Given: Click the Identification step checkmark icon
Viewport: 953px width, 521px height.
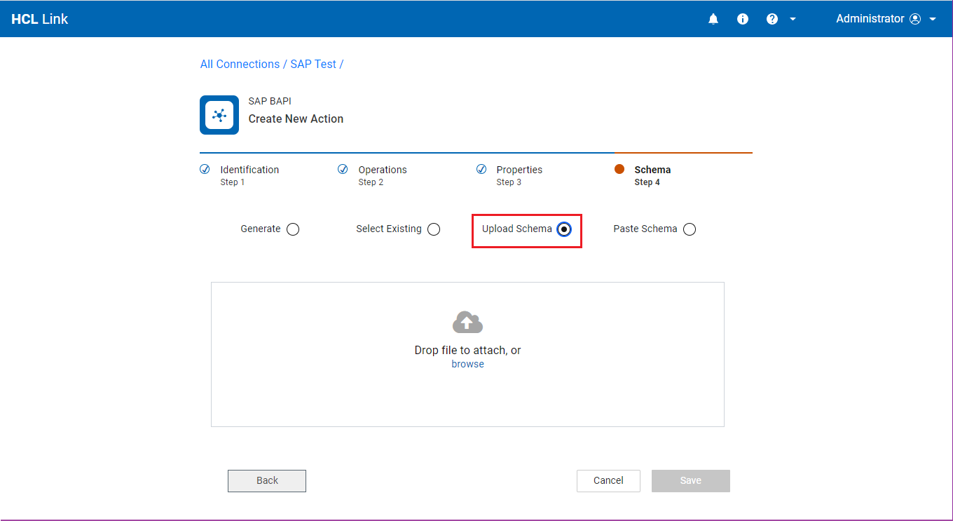Looking at the screenshot, I should 205,169.
